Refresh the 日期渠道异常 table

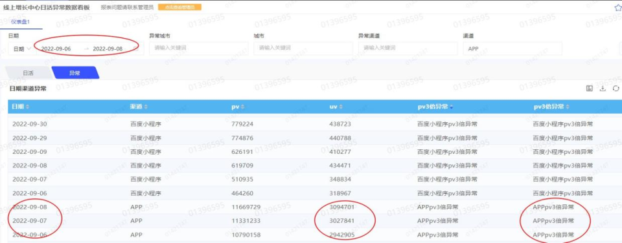[x=616, y=89]
